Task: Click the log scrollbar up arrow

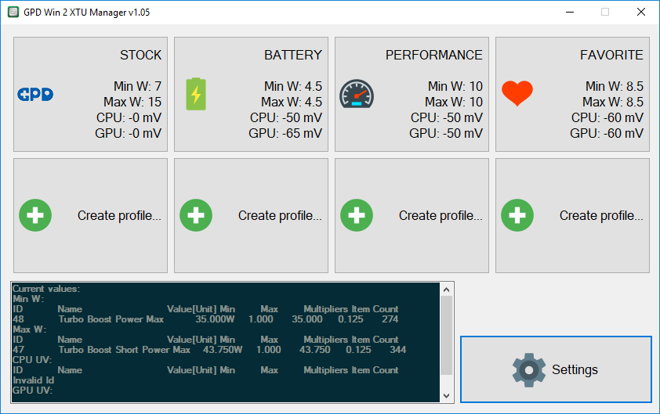Action: click(447, 290)
